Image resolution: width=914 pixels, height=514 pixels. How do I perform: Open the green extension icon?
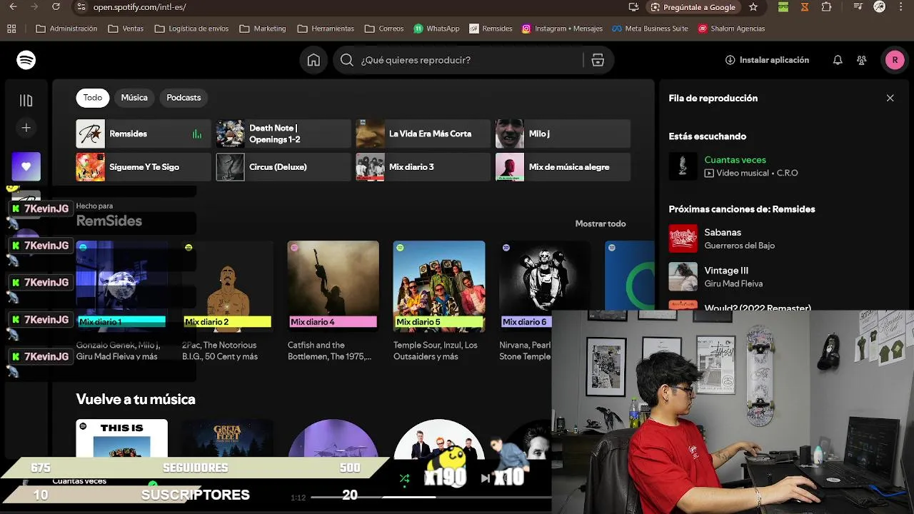pyautogui.click(x=783, y=7)
